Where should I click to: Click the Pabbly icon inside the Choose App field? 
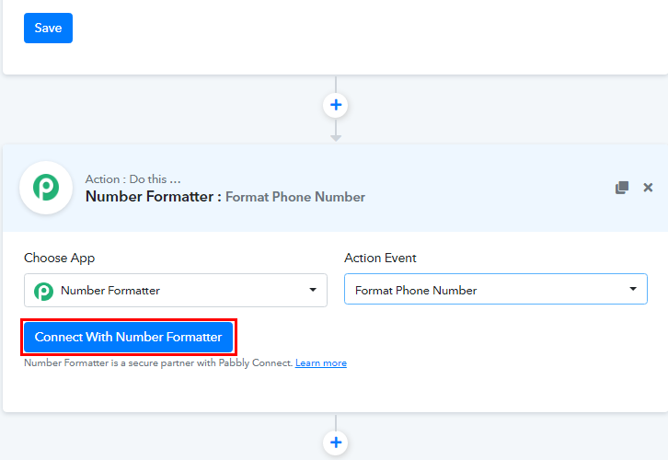point(43,292)
